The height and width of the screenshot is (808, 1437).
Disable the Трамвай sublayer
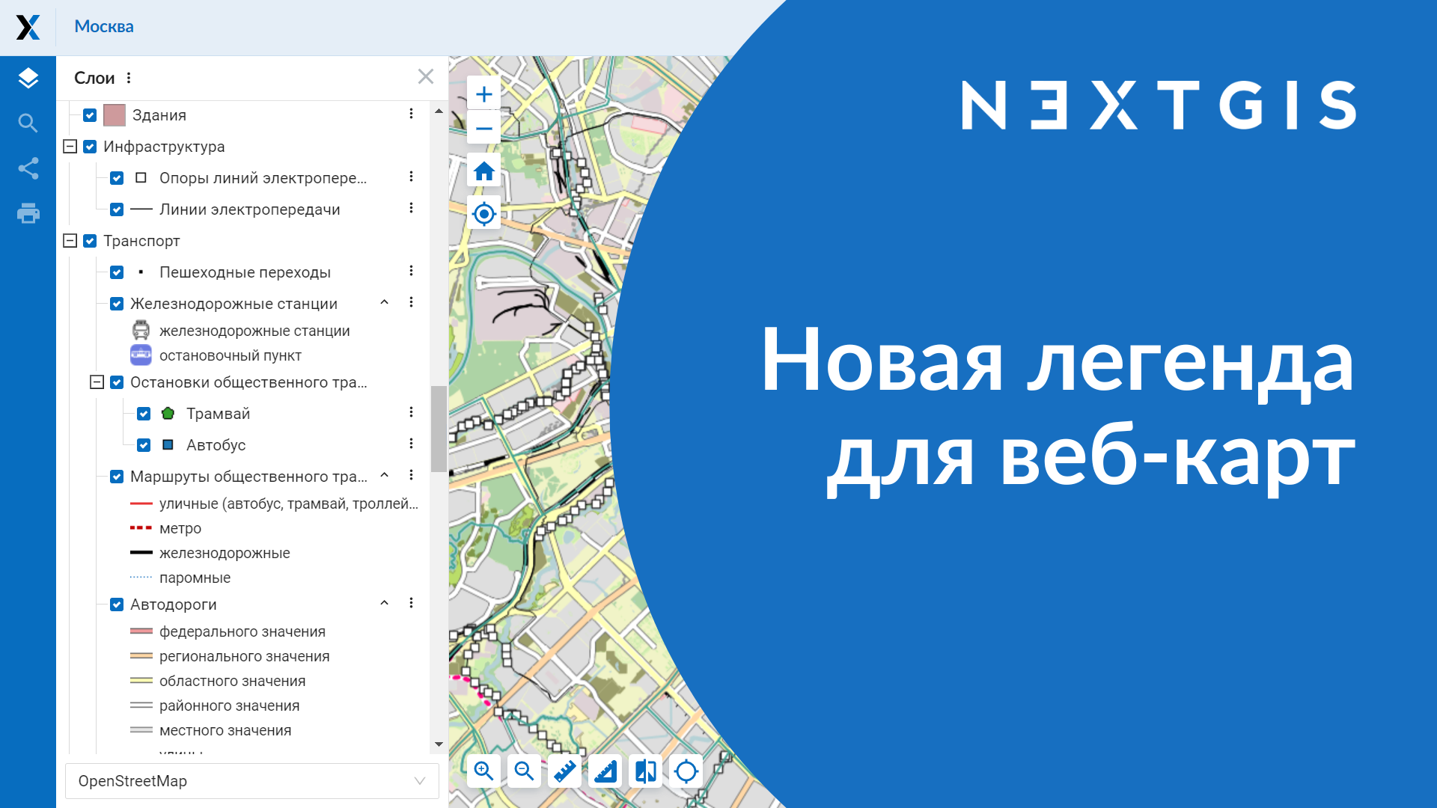(143, 413)
